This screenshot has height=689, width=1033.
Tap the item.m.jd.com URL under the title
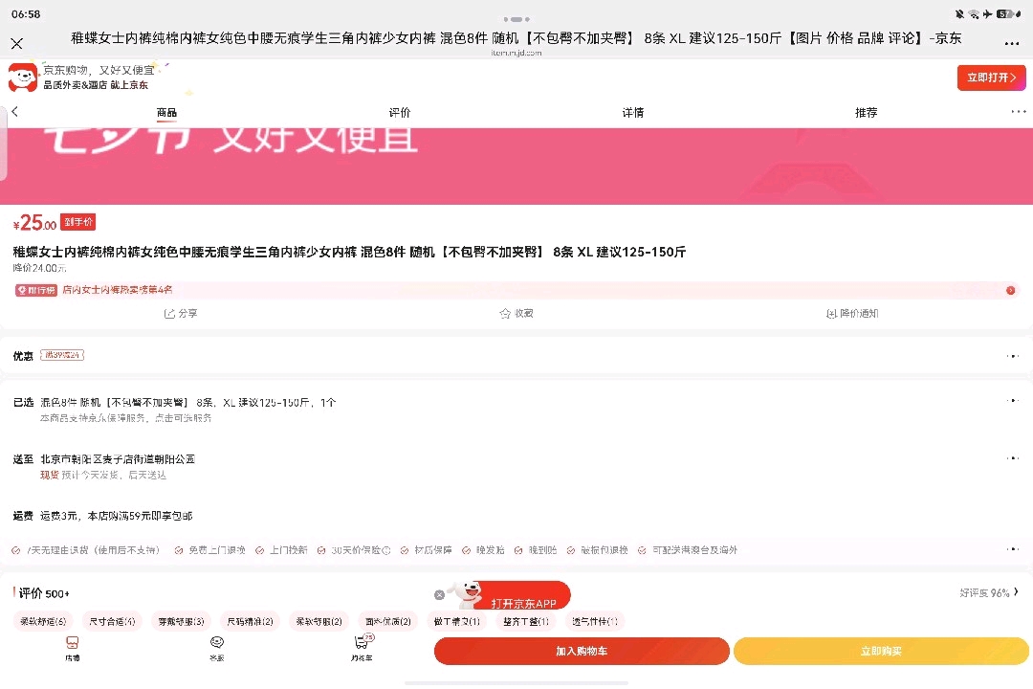coord(516,53)
